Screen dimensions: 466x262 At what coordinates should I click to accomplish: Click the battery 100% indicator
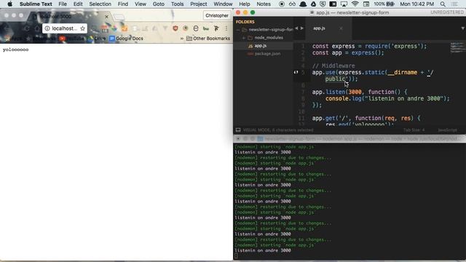[x=384, y=4]
